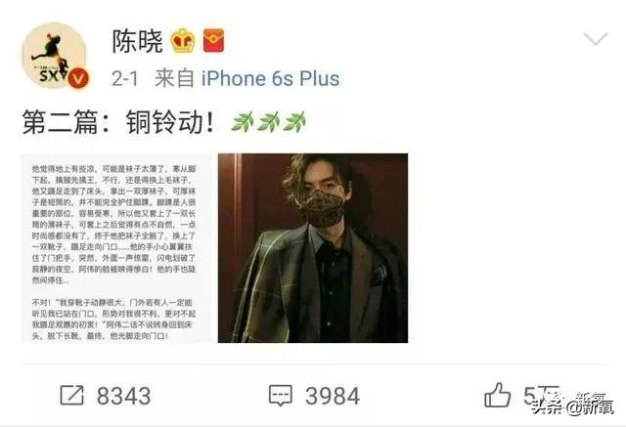The image size is (626, 427).
Task: Click the third leaf emoji
Action: [x=294, y=122]
